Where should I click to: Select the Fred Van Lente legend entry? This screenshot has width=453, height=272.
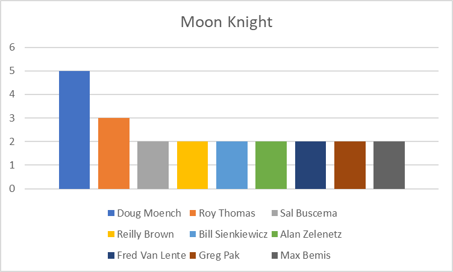pyautogui.click(x=147, y=255)
